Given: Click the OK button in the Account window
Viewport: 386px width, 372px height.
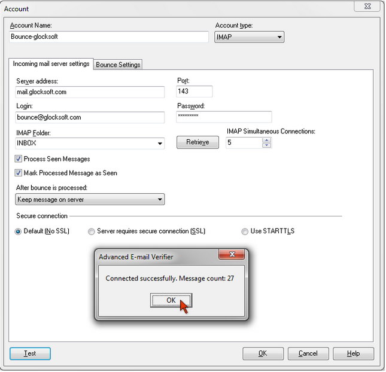Looking at the screenshot, I should click(x=263, y=353).
